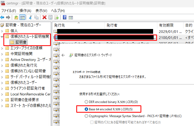Viewport: 194px width, 126px height.
Task: Click the Cut scissors icon
Action: click(x=30, y=17)
